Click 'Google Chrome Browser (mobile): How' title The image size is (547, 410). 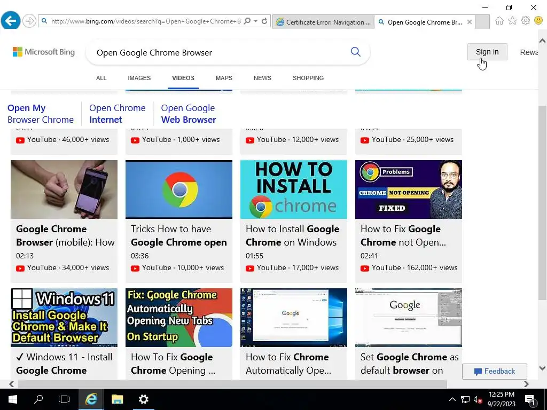click(65, 235)
